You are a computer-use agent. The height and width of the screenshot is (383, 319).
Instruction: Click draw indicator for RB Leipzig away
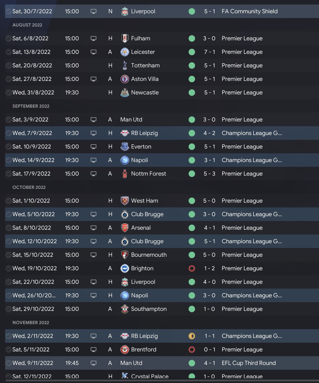point(192,336)
